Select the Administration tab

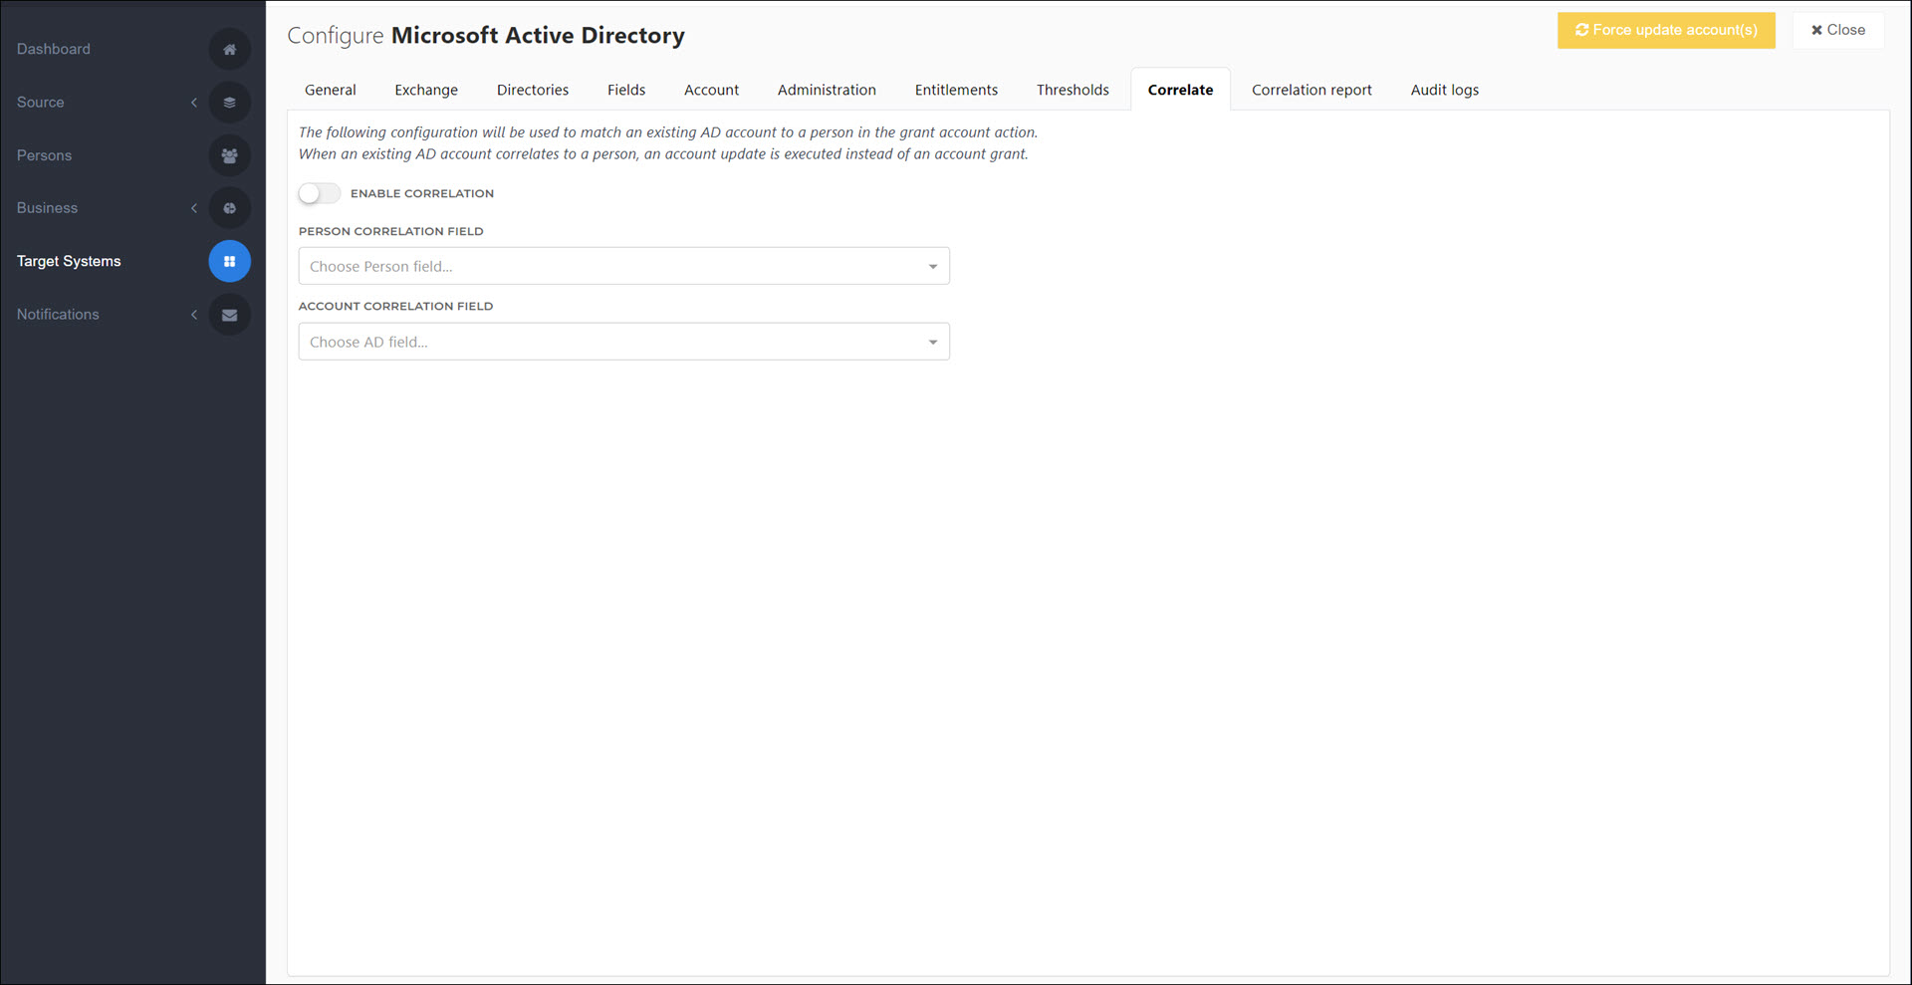coord(827,90)
